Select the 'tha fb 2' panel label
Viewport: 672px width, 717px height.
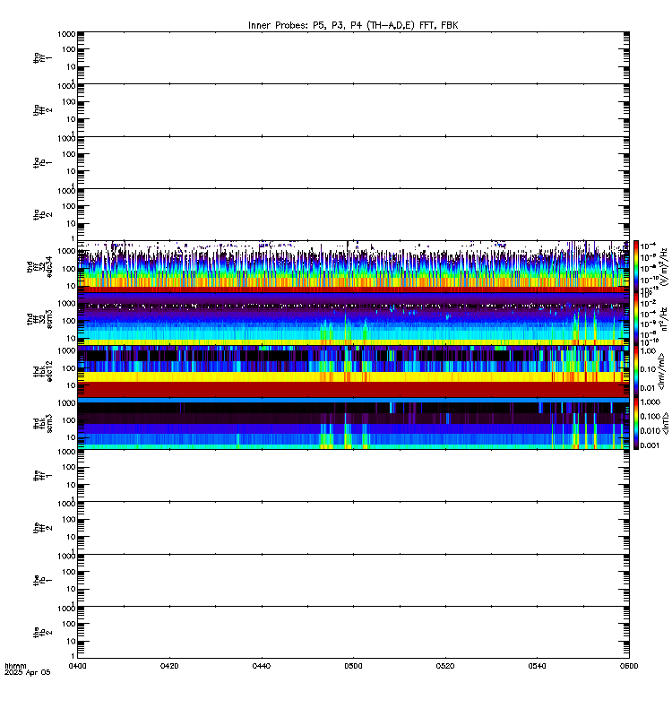43,214
